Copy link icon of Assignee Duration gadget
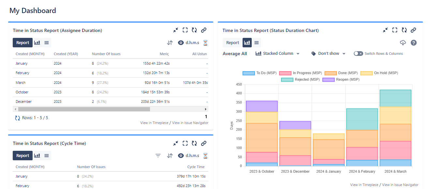 [204, 30]
